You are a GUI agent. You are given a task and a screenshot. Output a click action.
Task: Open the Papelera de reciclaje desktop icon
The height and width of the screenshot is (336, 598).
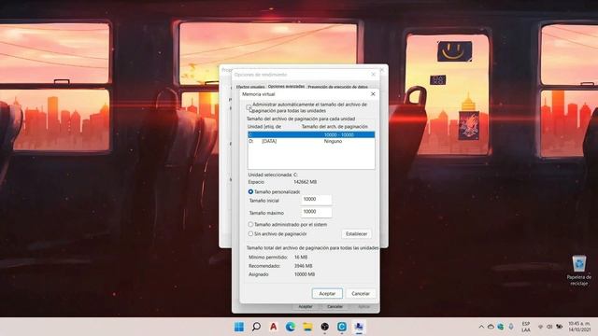click(579, 271)
